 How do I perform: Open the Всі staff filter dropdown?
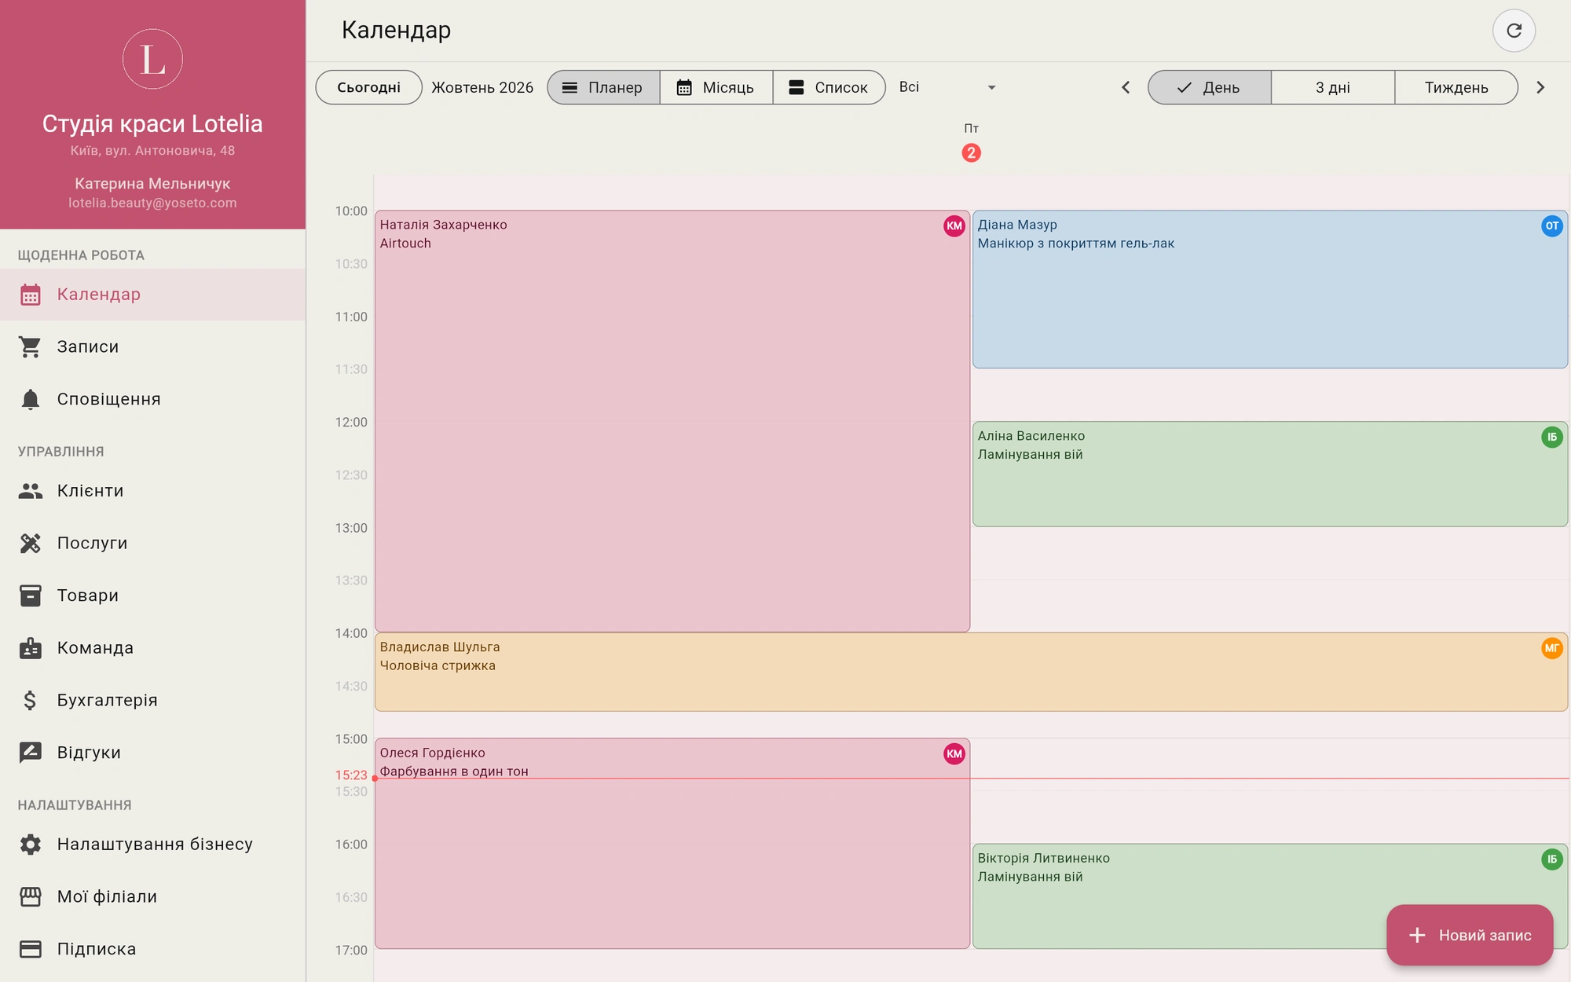(947, 87)
